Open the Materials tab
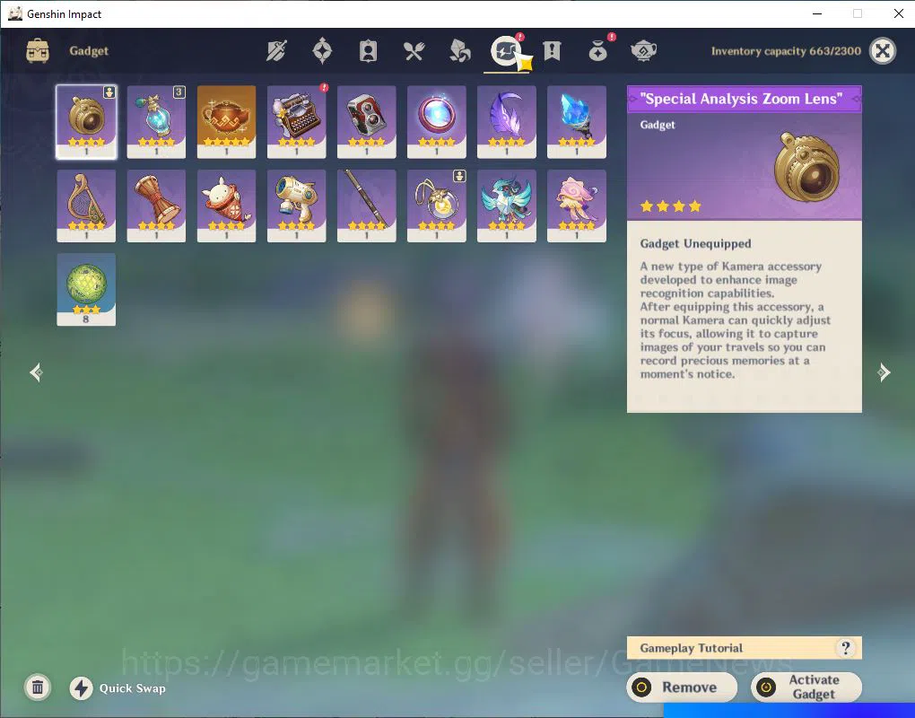The height and width of the screenshot is (718, 915). 460,51
